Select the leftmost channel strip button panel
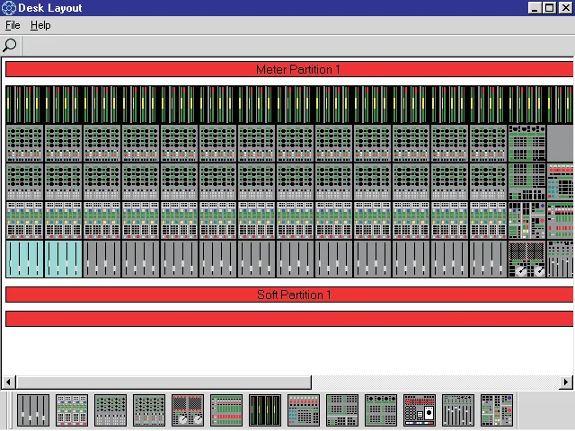Viewport: 575px width, 431px height. click(24, 220)
